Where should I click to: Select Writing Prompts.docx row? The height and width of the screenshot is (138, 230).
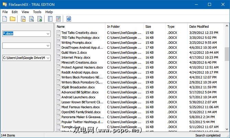coord(77,42)
